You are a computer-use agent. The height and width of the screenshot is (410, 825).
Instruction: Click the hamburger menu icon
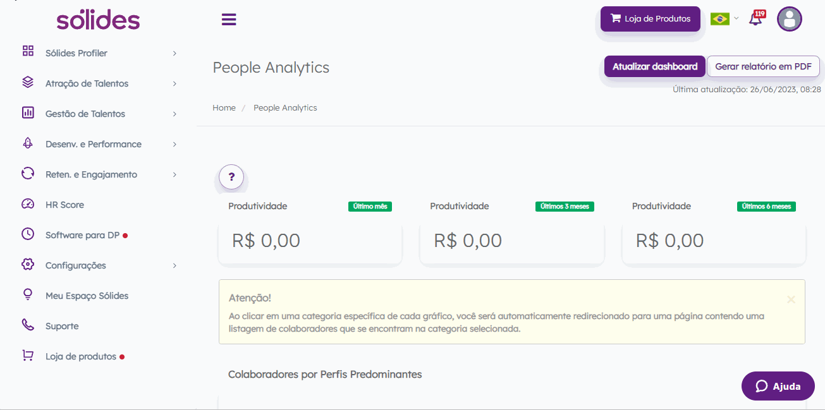pyautogui.click(x=229, y=20)
